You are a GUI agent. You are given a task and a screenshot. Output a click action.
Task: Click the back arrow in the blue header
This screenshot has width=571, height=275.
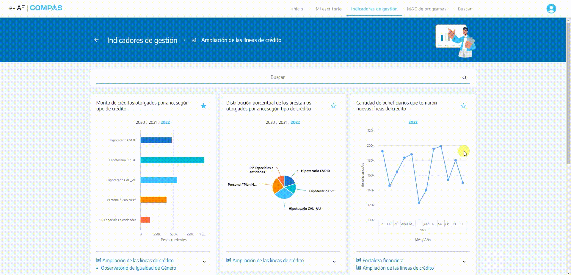coord(96,40)
